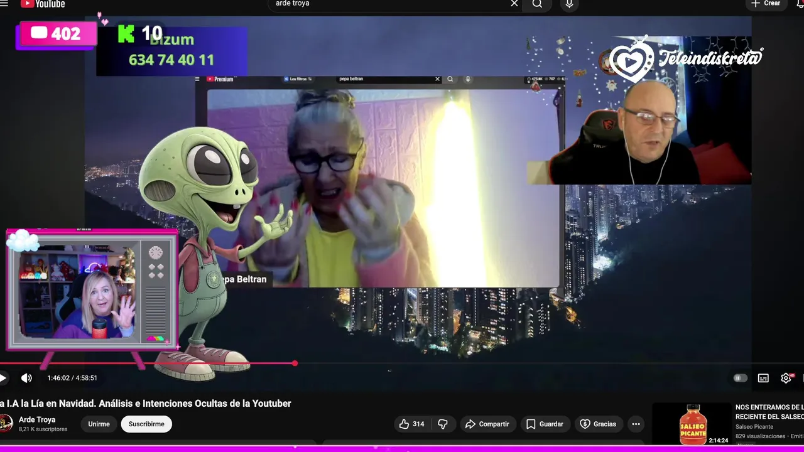Image resolution: width=804 pixels, height=452 pixels.
Task: Click the Unirme button
Action: pyautogui.click(x=99, y=424)
